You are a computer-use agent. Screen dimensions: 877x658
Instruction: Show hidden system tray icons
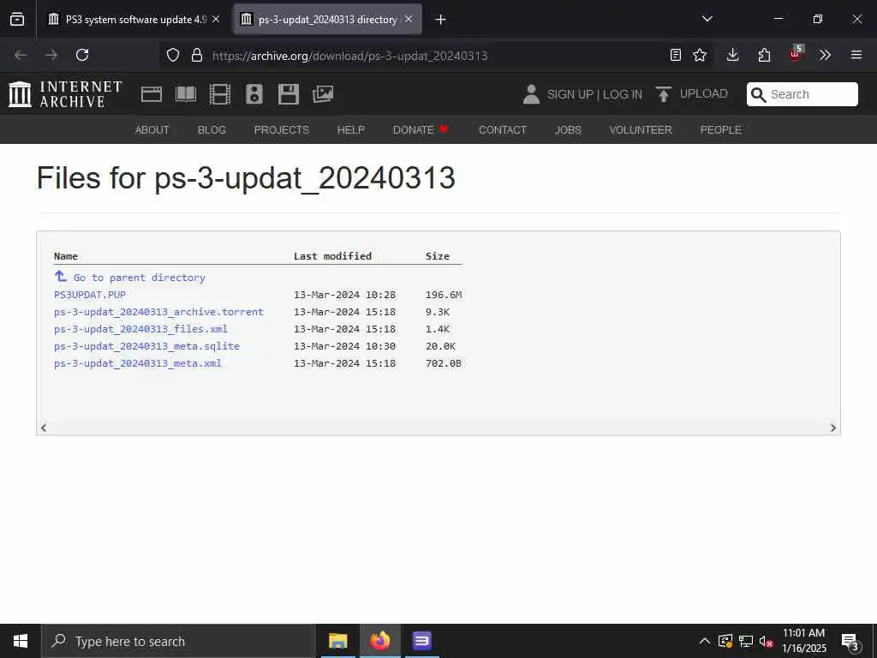click(705, 641)
